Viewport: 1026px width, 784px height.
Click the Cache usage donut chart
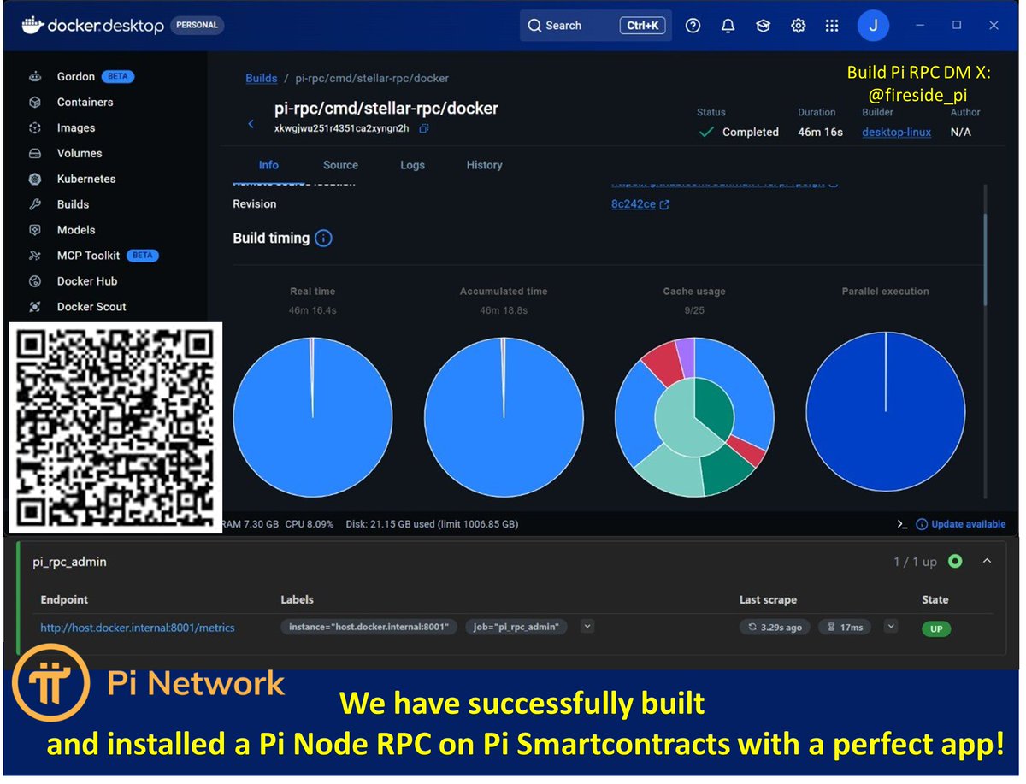point(694,418)
